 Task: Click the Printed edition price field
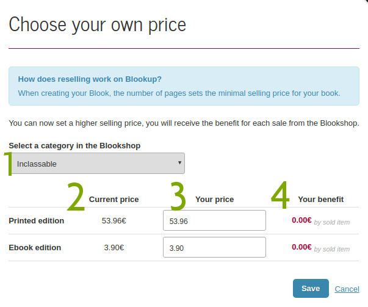tap(214, 220)
